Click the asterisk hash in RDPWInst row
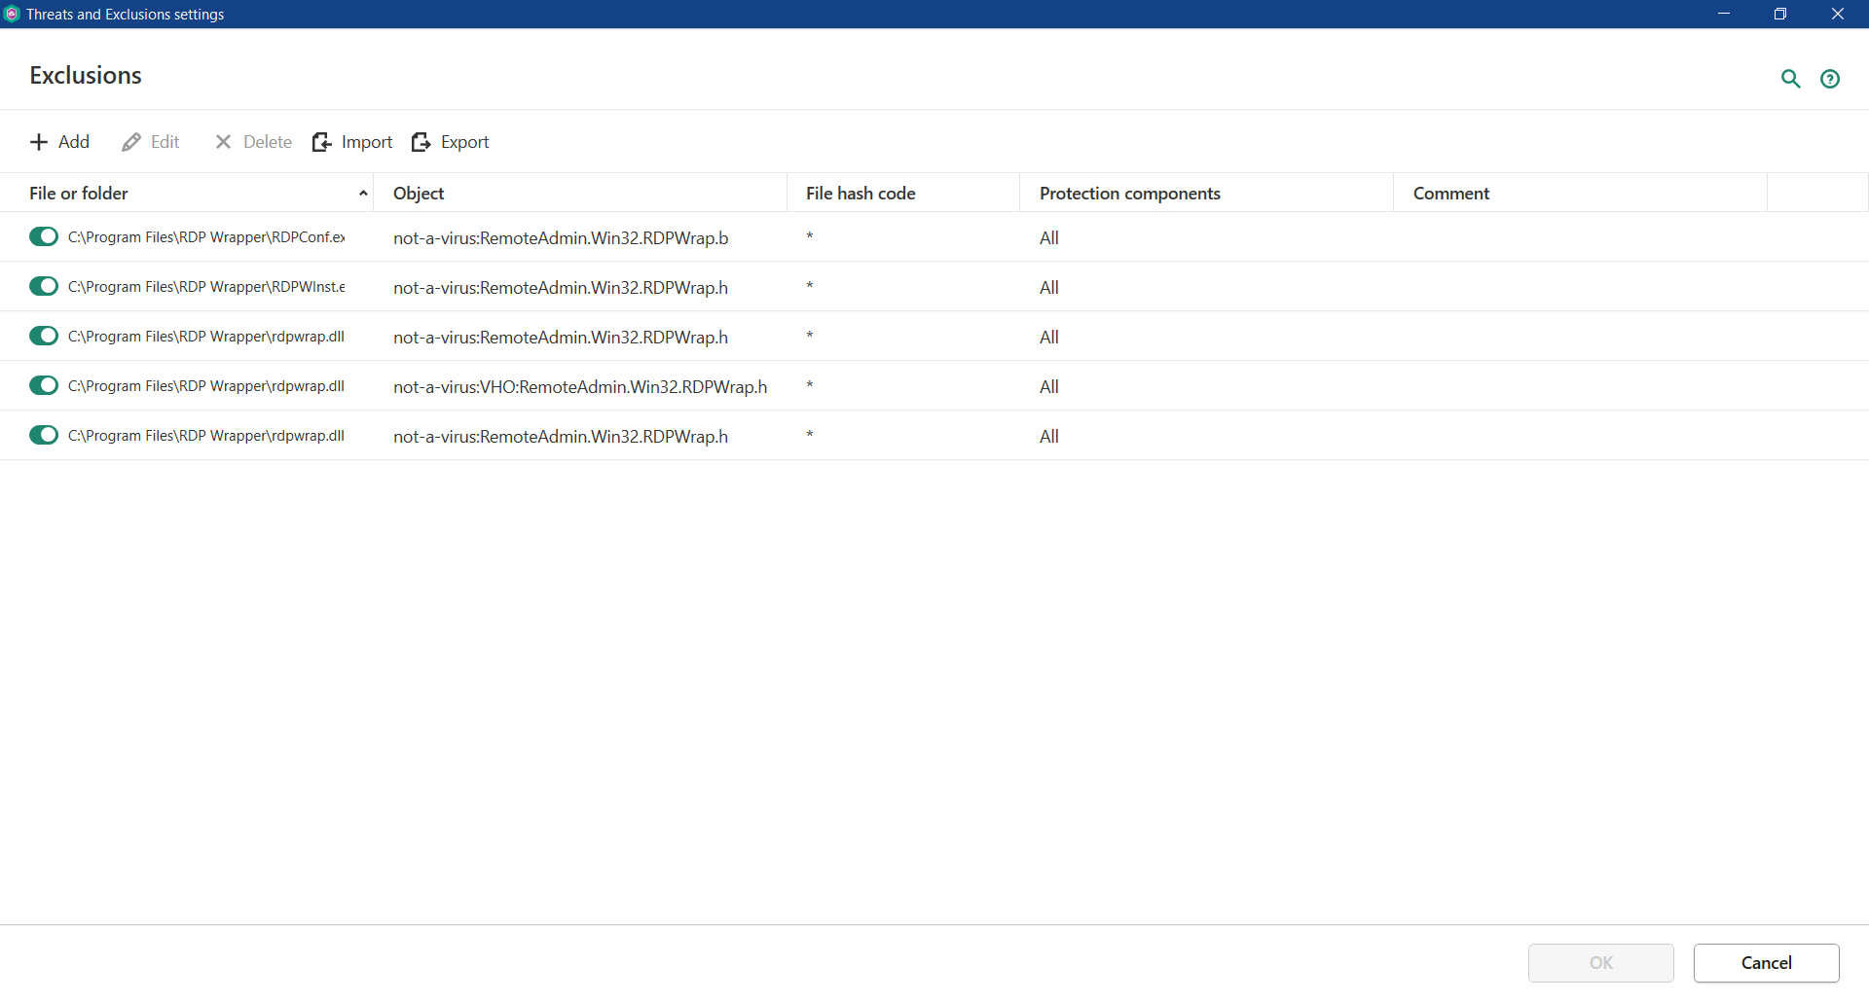 tap(810, 286)
